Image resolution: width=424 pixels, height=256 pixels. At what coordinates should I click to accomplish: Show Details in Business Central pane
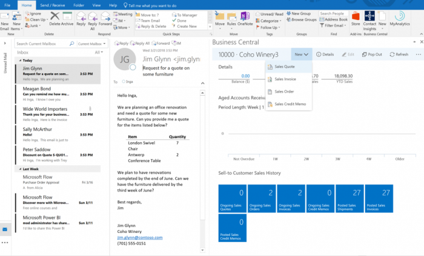pyautogui.click(x=325, y=54)
